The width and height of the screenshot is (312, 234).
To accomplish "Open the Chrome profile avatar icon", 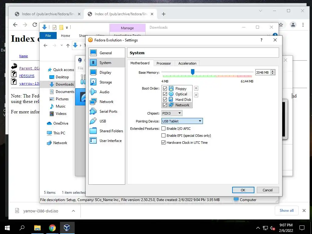I will [x=293, y=25].
